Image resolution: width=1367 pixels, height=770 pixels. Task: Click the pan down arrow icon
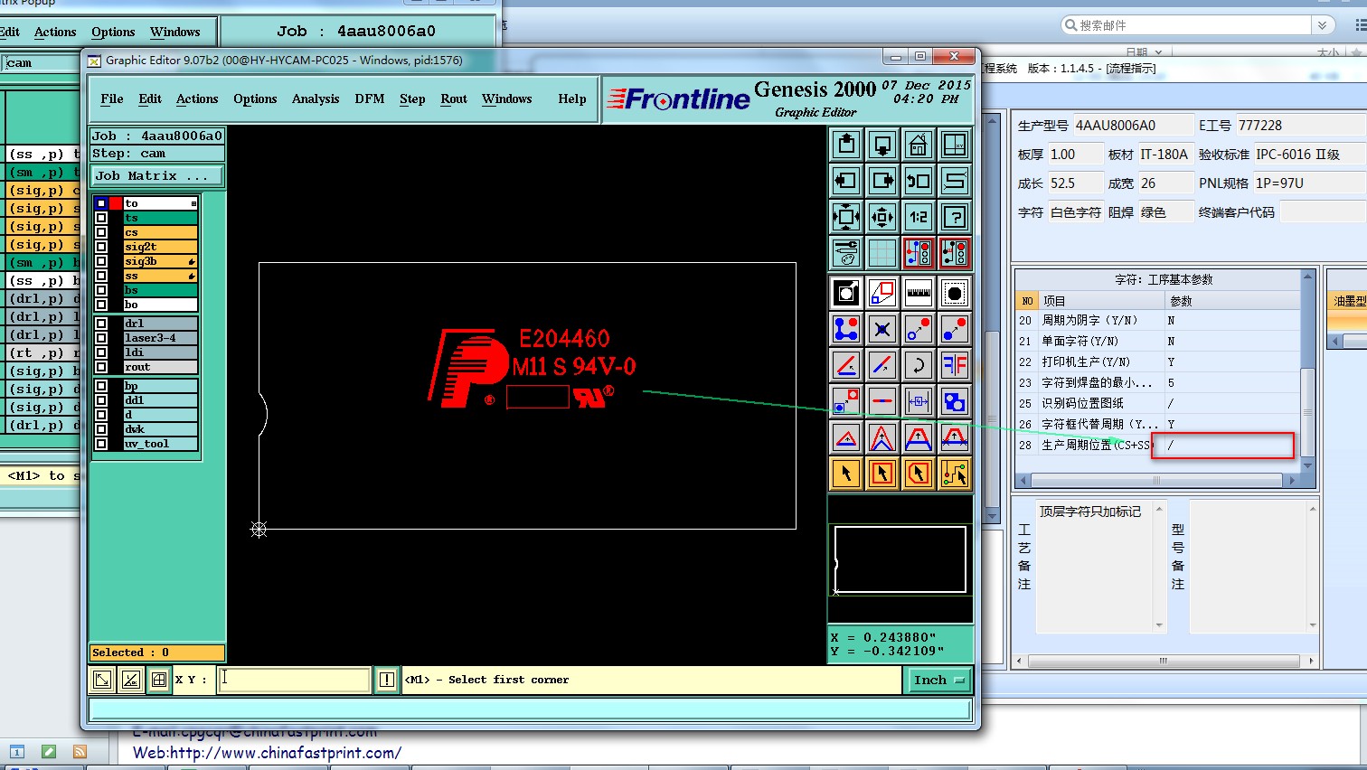click(x=882, y=145)
